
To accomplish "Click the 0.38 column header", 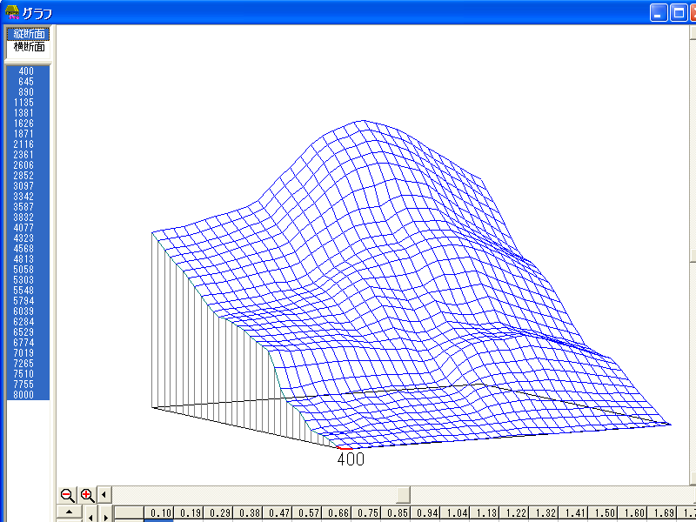I will click(x=248, y=513).
